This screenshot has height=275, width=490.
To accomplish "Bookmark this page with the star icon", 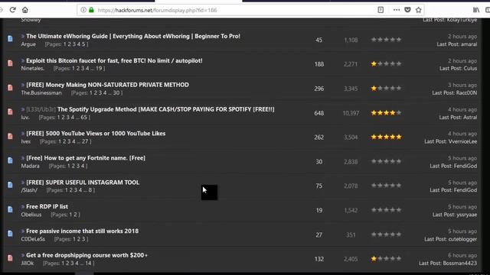I will coord(419,10).
